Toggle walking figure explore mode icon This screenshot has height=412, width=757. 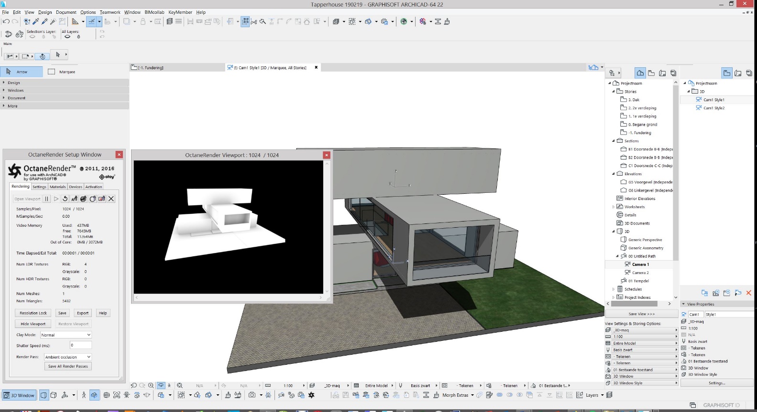(x=84, y=395)
